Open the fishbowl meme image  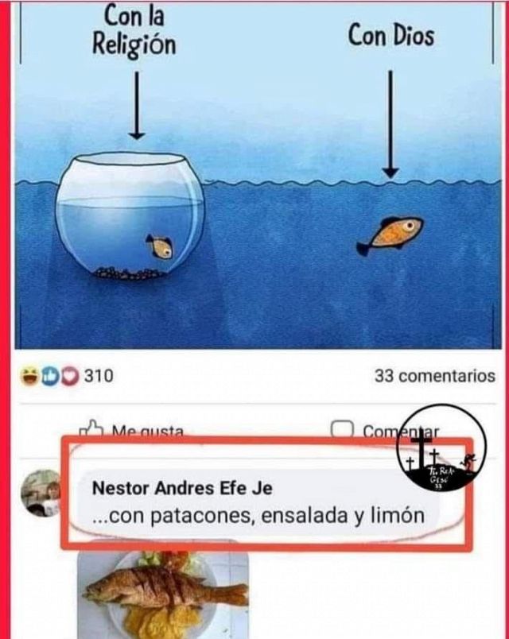click(x=258, y=175)
